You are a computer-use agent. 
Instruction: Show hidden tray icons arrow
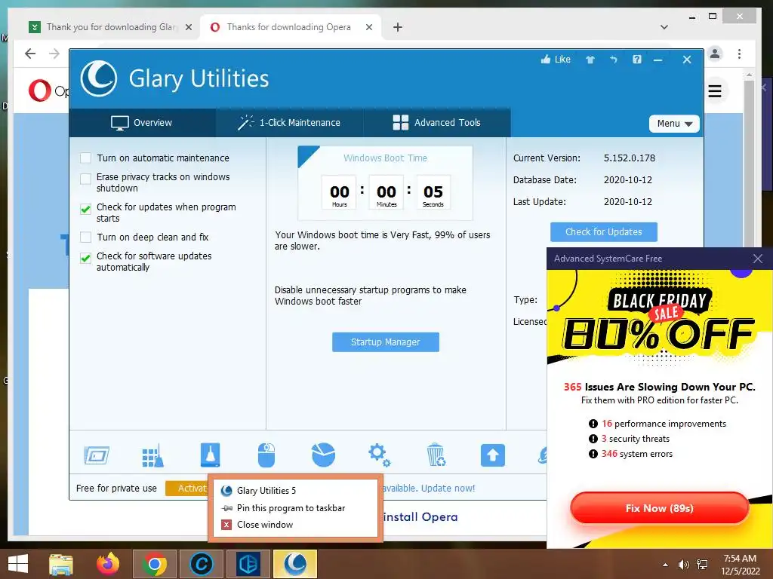point(665,565)
